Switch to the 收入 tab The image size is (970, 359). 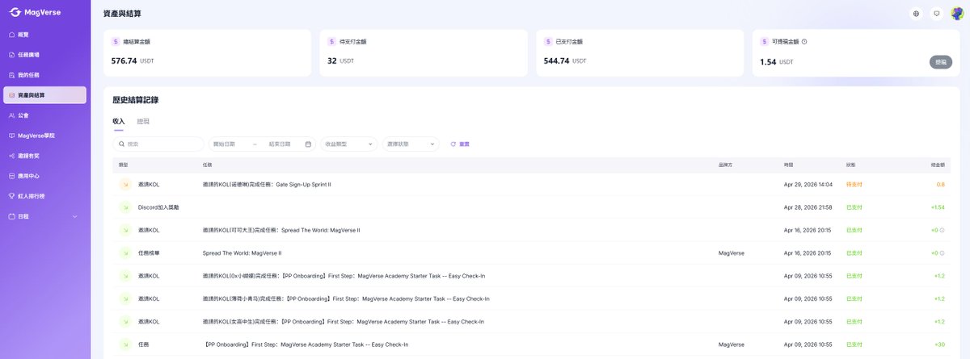[x=119, y=121]
